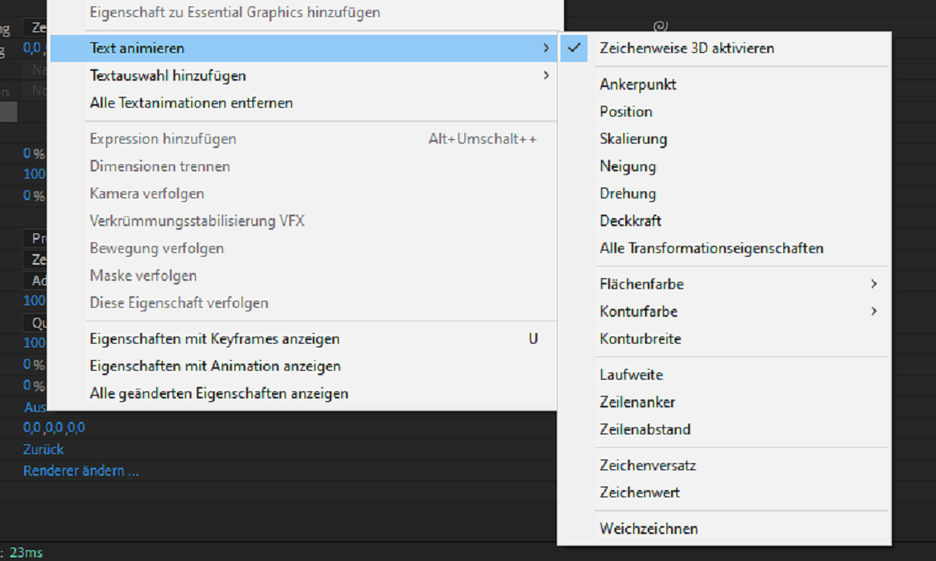This screenshot has width=936, height=561.
Task: Pick Drehung in the submenu
Action: pos(628,194)
